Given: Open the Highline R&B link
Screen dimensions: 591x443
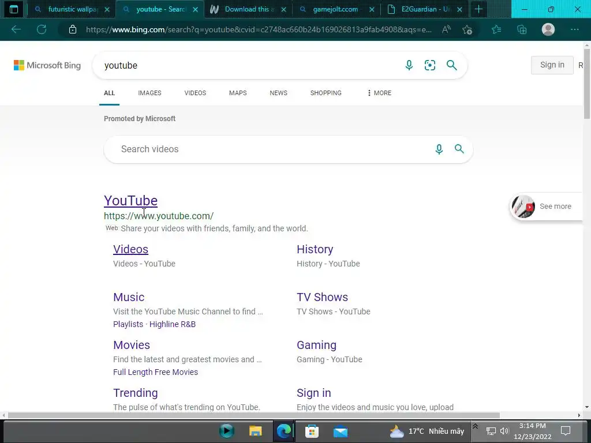Looking at the screenshot, I should 172,324.
